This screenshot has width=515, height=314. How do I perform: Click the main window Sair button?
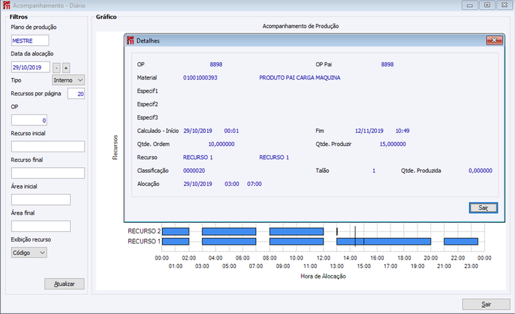pos(486,304)
